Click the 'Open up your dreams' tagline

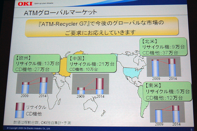[x=43, y=3]
